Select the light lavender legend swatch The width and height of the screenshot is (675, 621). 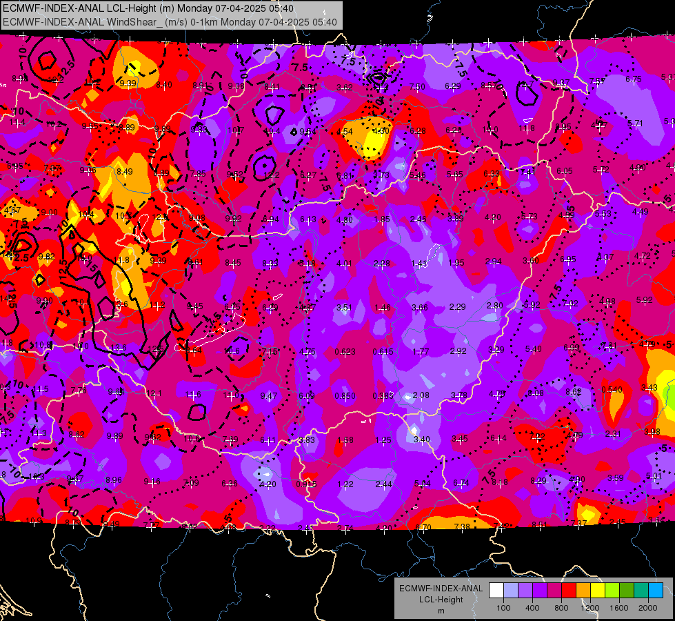point(510,591)
